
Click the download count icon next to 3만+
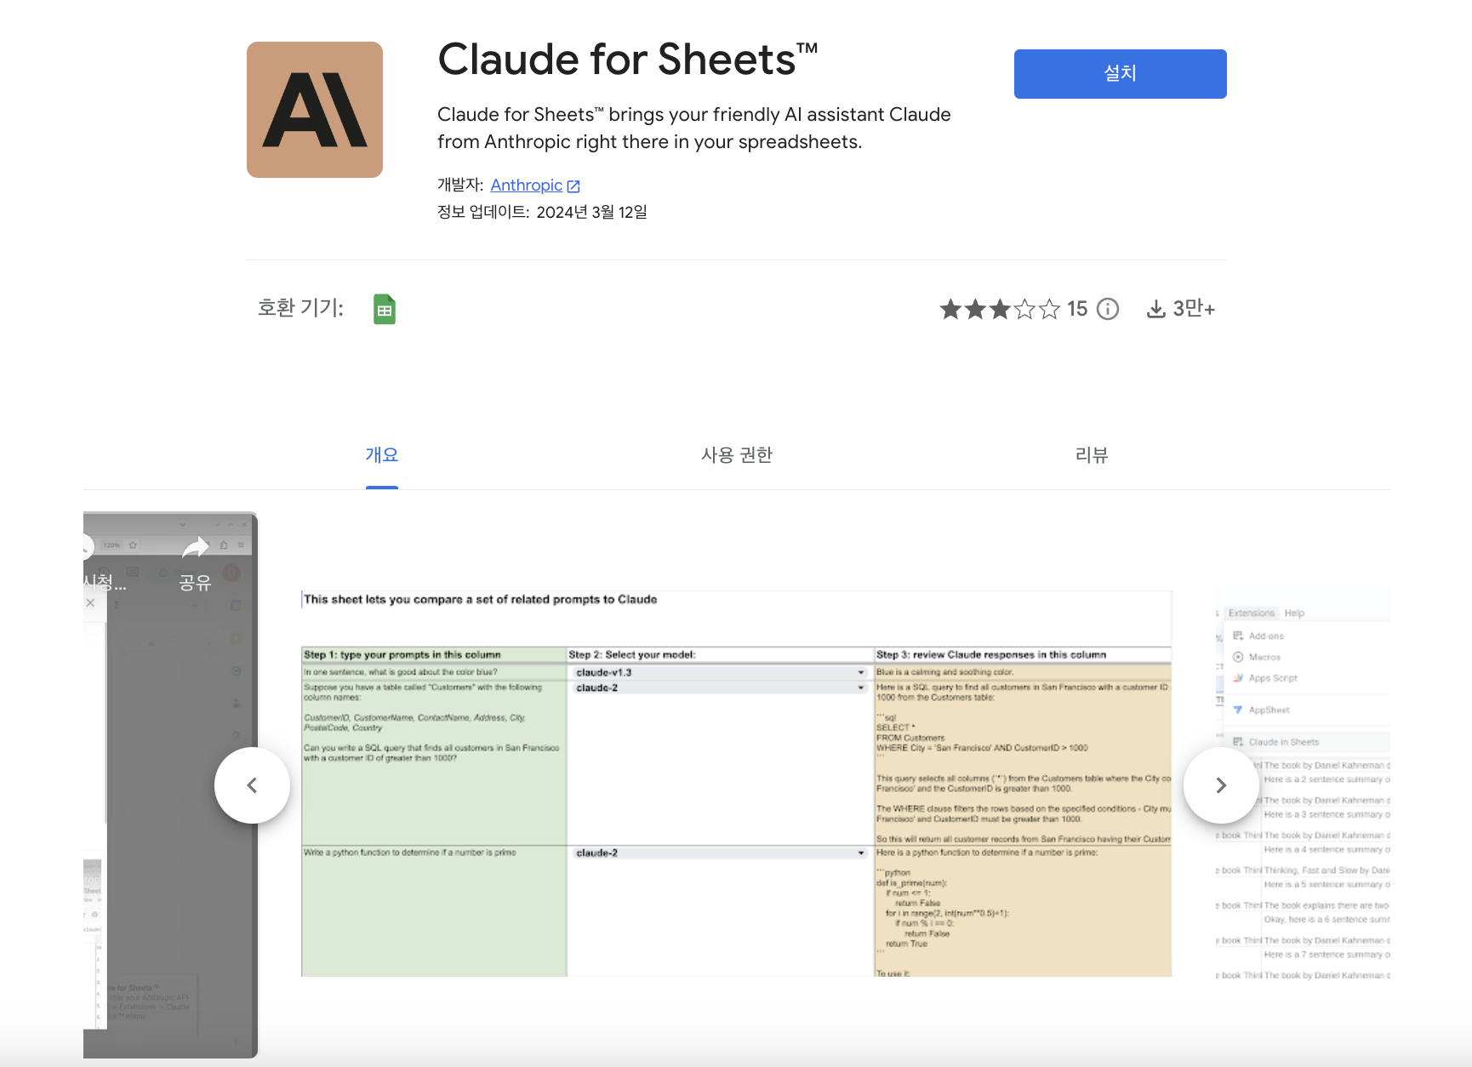click(x=1156, y=309)
